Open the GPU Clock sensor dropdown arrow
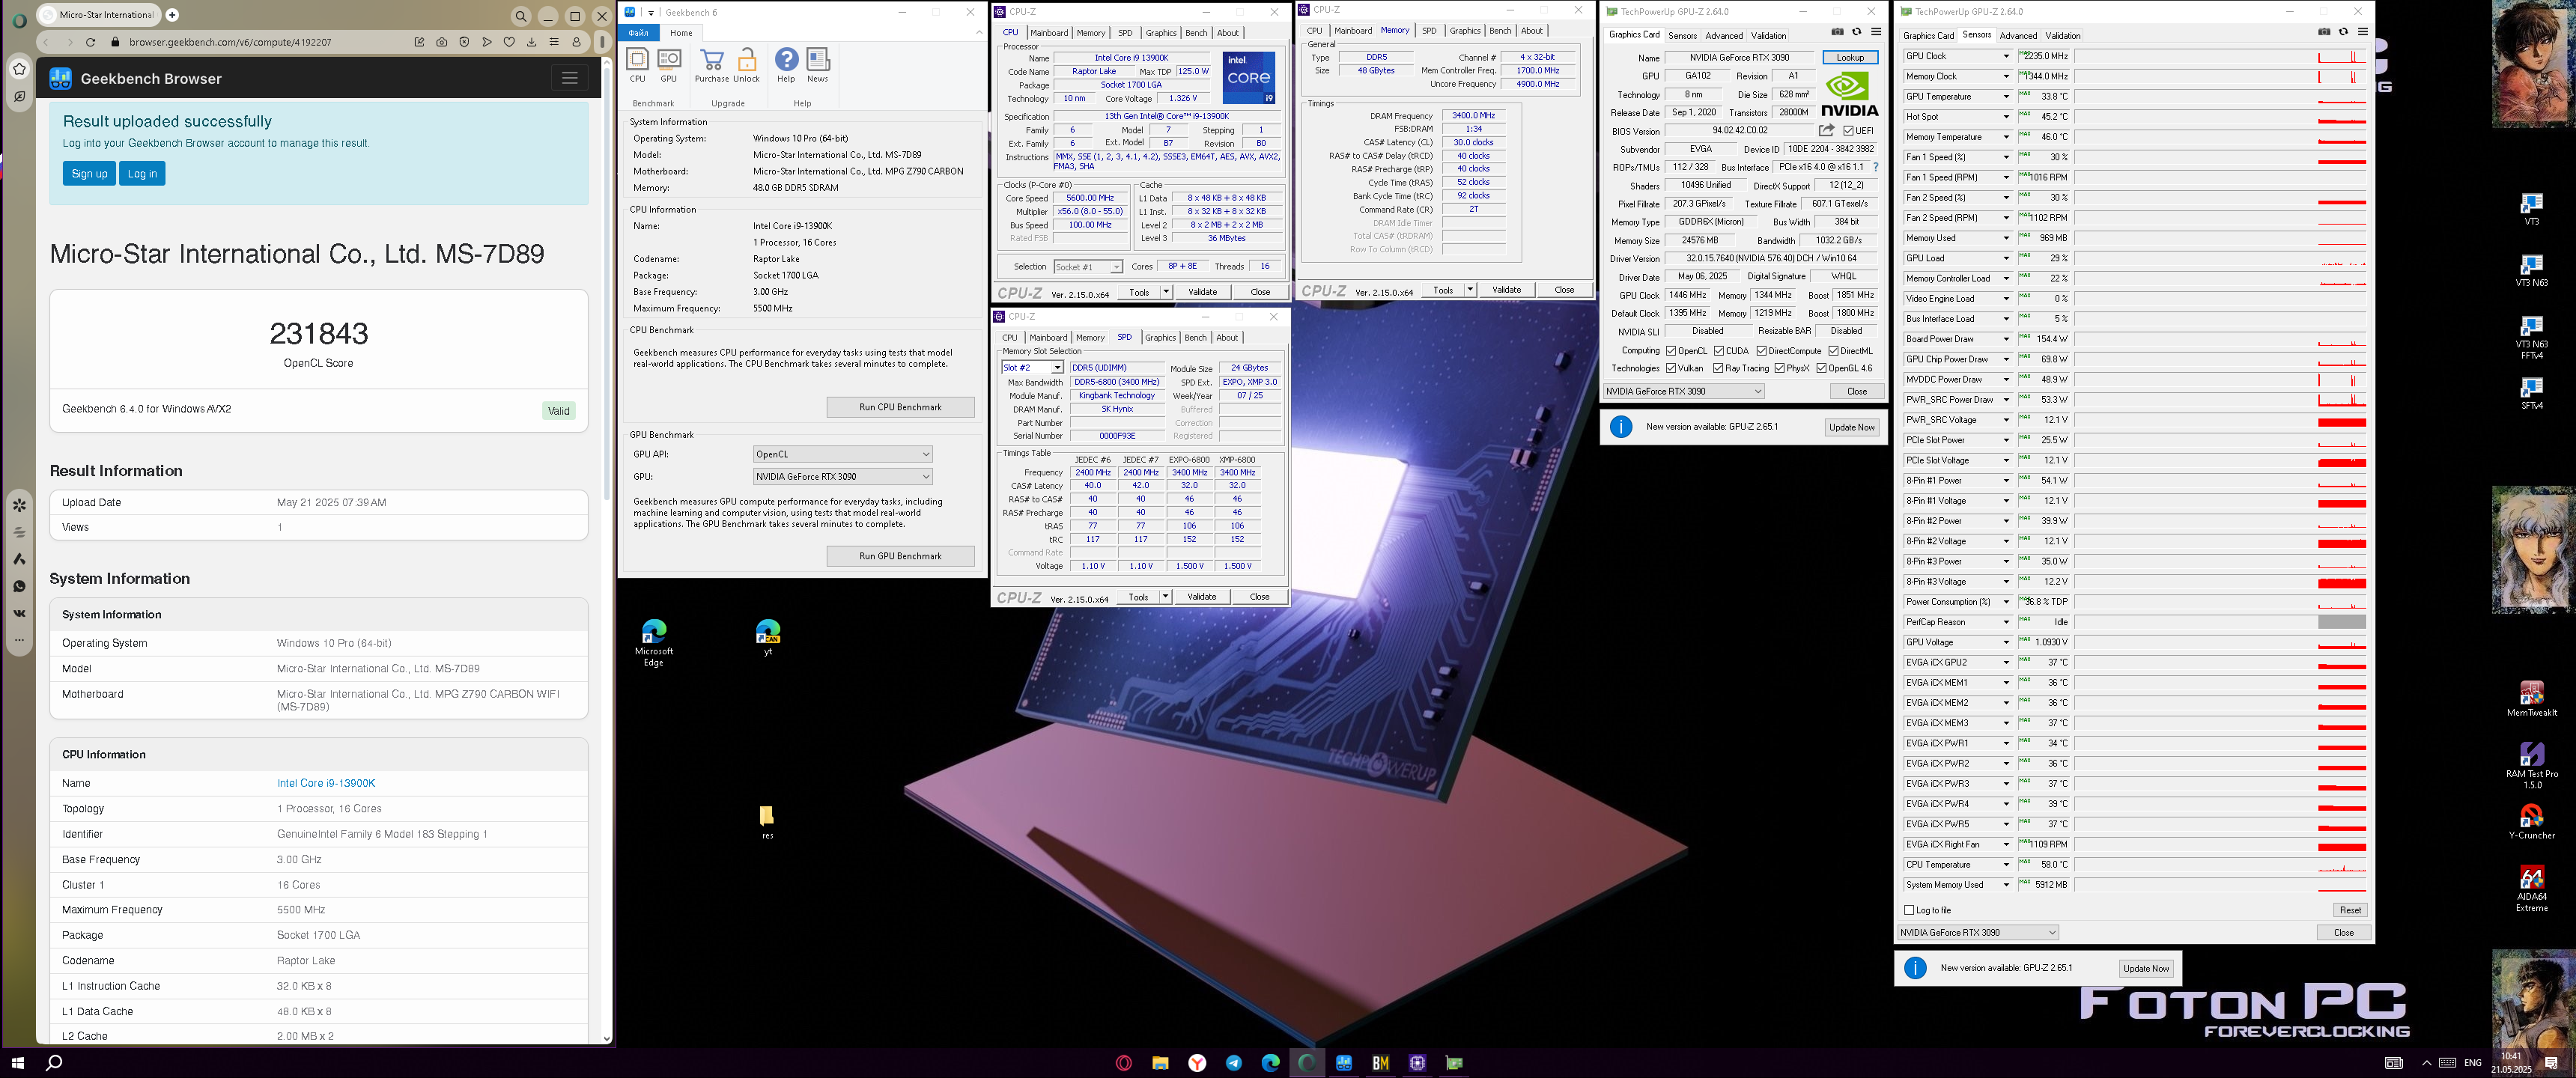2576x1078 pixels. [2006, 56]
